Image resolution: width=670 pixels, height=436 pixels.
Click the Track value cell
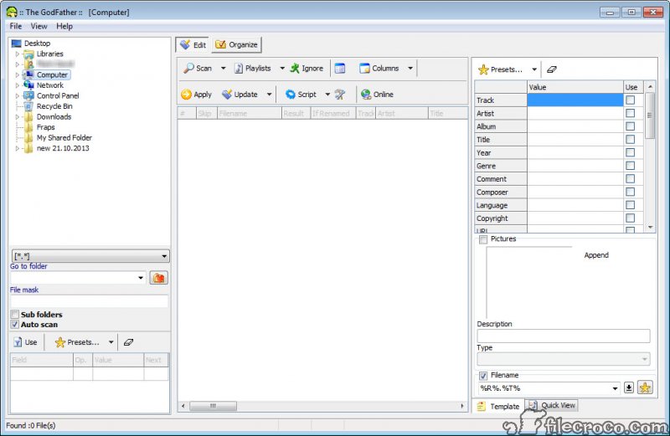(x=575, y=100)
